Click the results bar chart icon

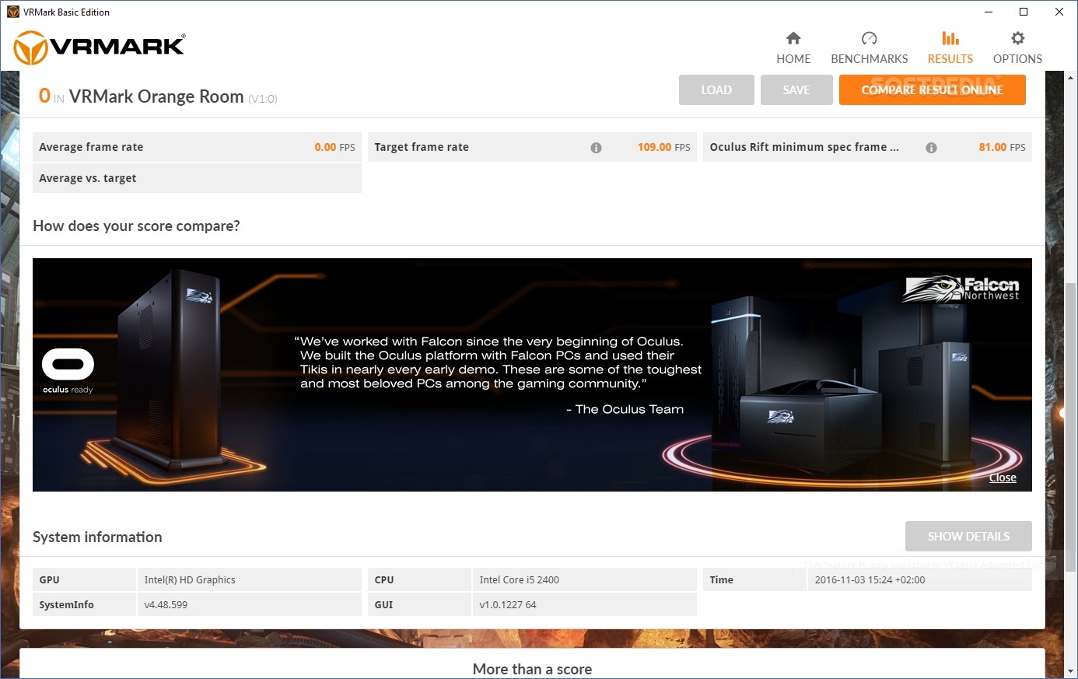(x=950, y=38)
